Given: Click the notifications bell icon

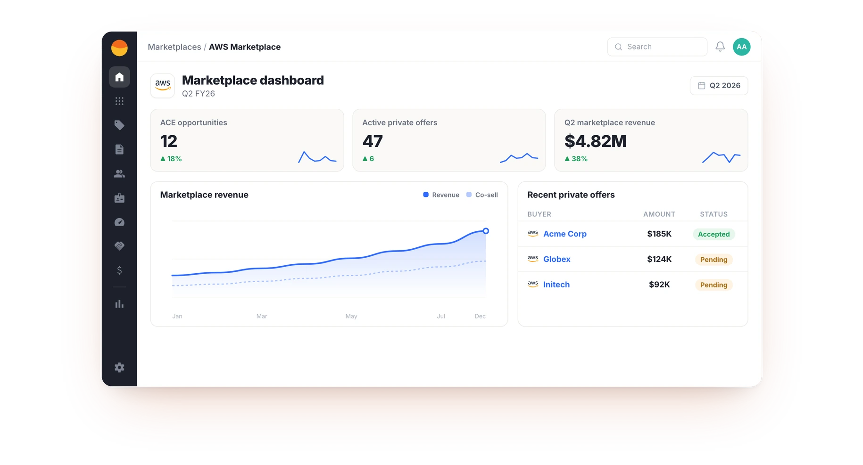Looking at the screenshot, I should tap(720, 47).
